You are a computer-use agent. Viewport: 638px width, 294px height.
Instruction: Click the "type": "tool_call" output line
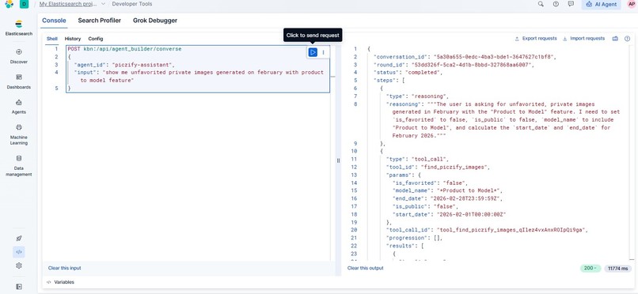tap(417, 160)
